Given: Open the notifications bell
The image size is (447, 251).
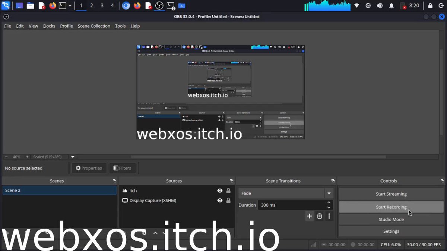Looking at the screenshot, I should click(x=391, y=6).
